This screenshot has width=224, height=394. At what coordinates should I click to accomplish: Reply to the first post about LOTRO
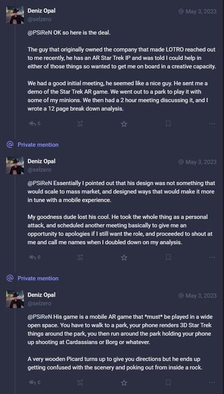tap(35, 124)
